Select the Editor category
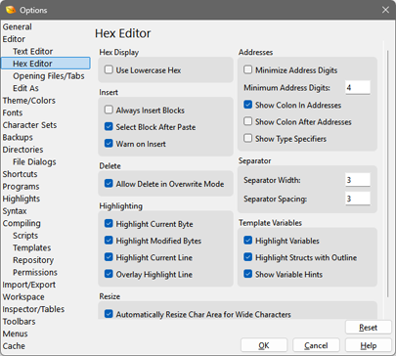 click(x=14, y=39)
